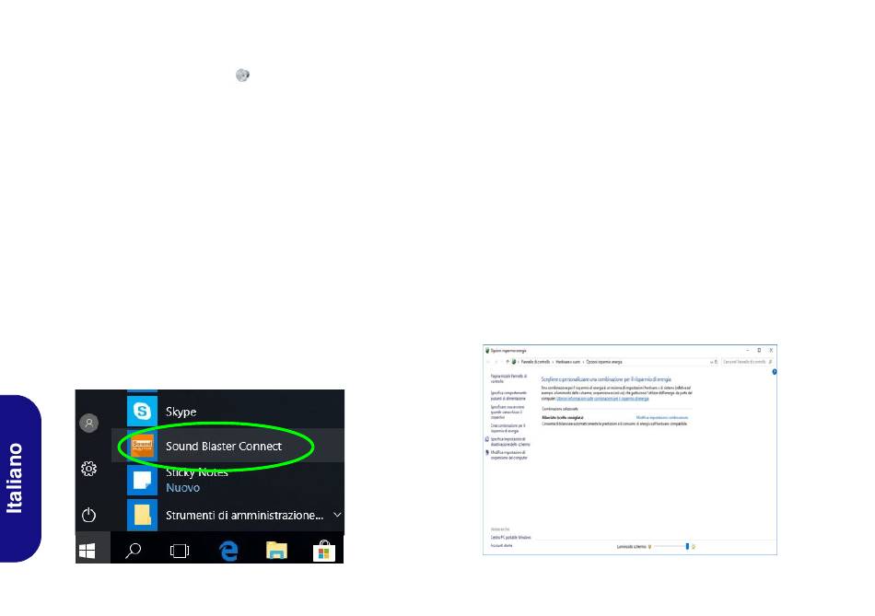Open the address bar history dropdown
The width and height of the screenshot is (875, 616).
tap(711, 362)
